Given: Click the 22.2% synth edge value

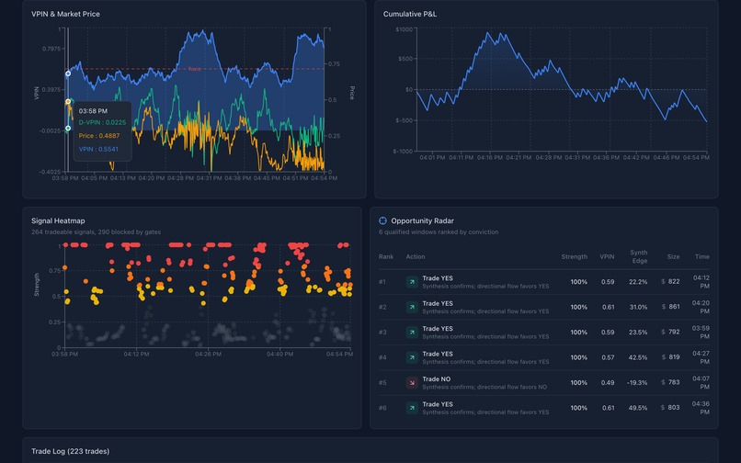Looking at the screenshot, I should pyautogui.click(x=638, y=282).
